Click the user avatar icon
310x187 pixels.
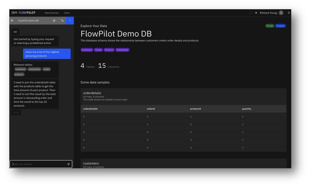[x=281, y=13]
